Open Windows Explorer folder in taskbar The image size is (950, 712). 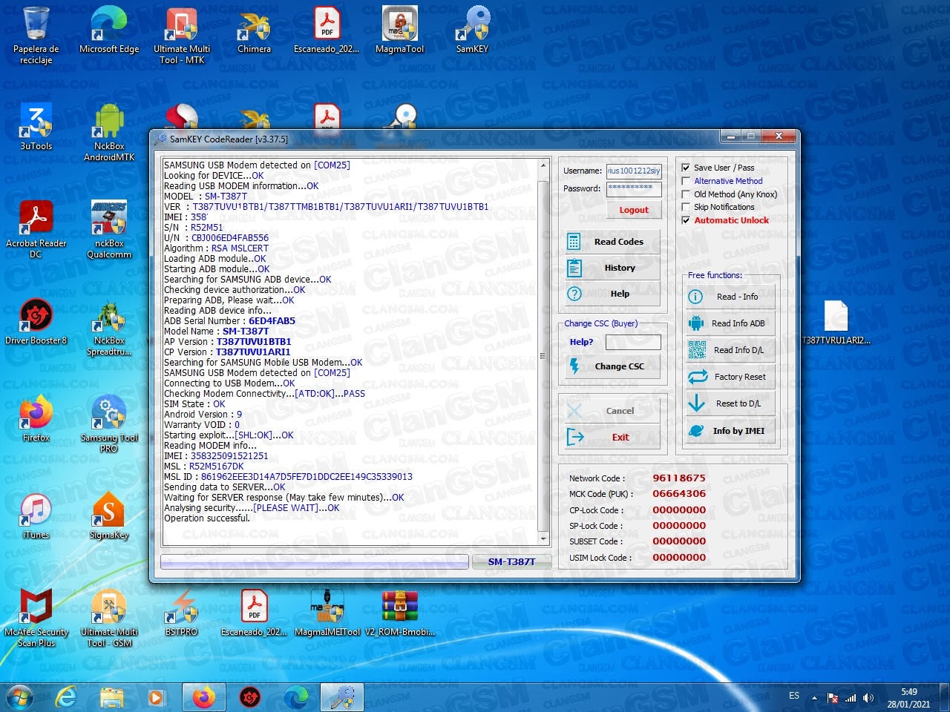111,697
